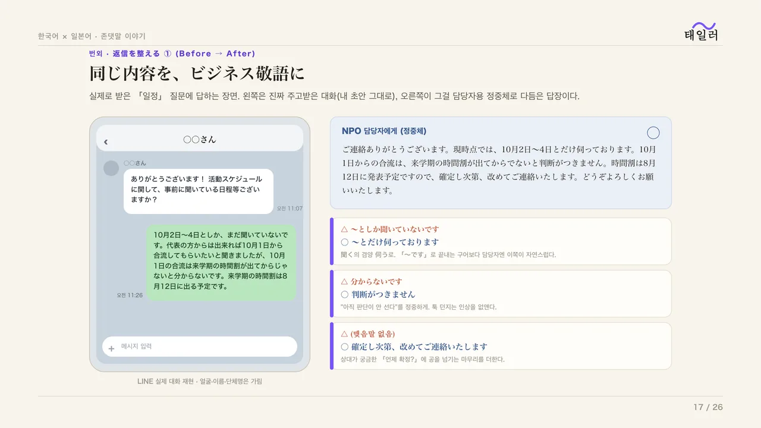The height and width of the screenshot is (428, 761).
Task: Click the timestamp 오전 11:26
Action: [x=130, y=295]
